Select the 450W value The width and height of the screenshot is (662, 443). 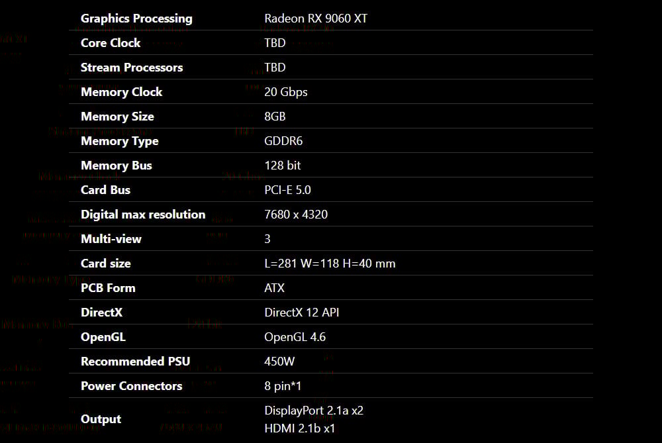pyautogui.click(x=279, y=362)
